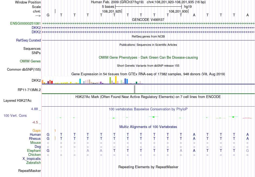The image size is (255, 177).
Task: Select the Dog alignment row label
Action: click(x=38, y=147)
